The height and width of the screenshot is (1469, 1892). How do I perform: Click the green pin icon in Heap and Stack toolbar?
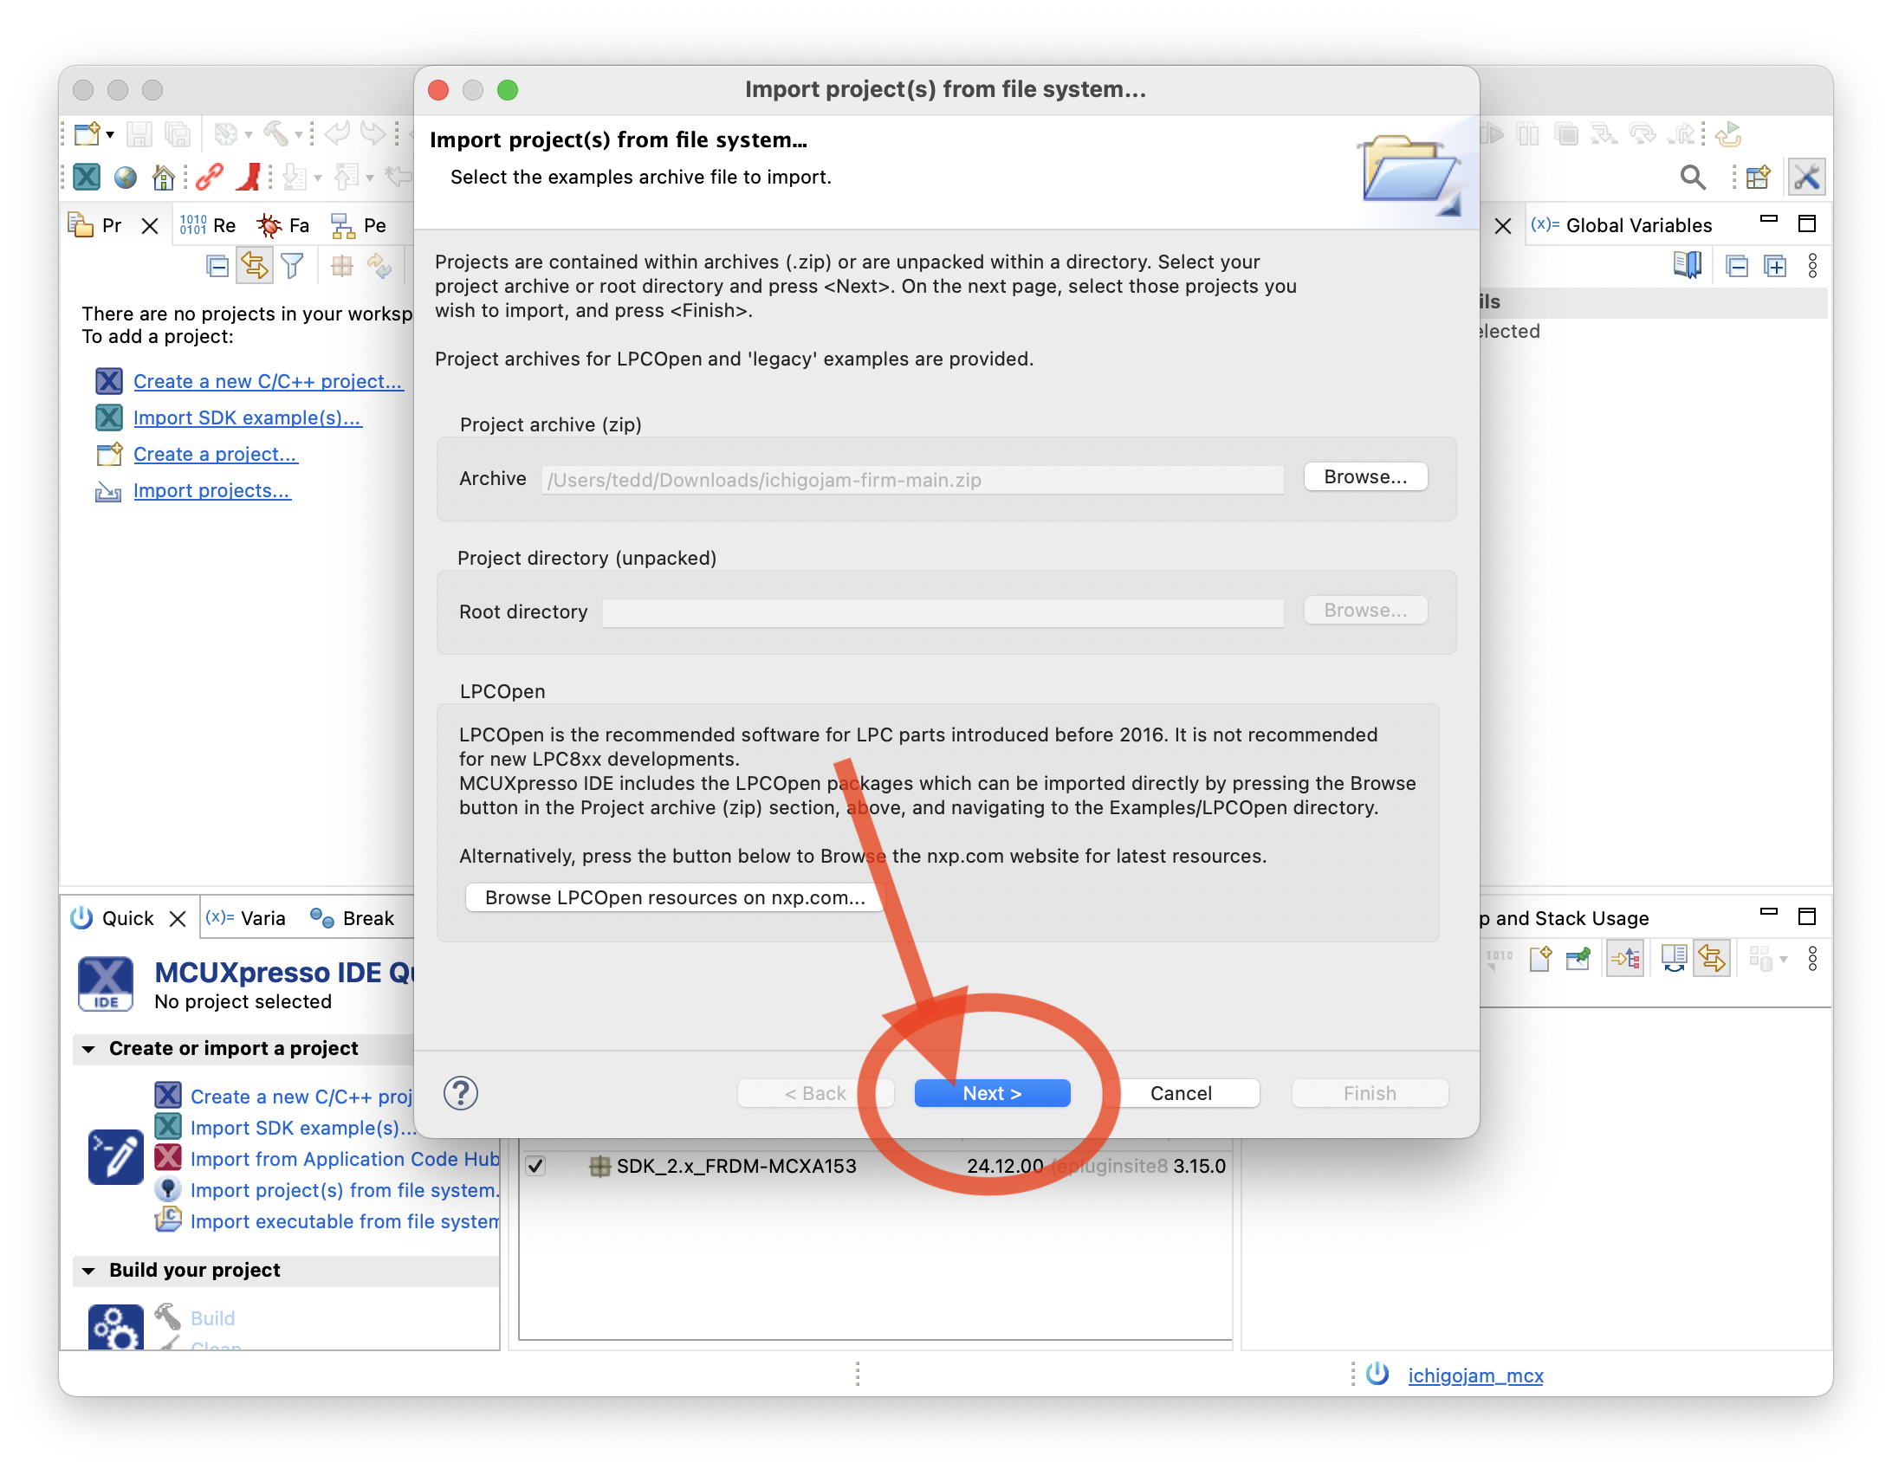click(1578, 959)
